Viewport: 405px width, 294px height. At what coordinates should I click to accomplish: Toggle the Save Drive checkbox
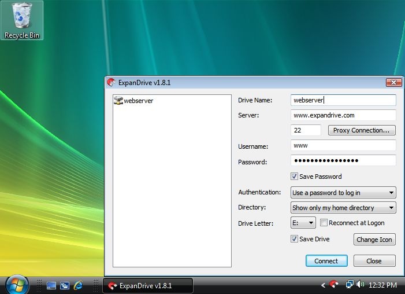pyautogui.click(x=294, y=238)
